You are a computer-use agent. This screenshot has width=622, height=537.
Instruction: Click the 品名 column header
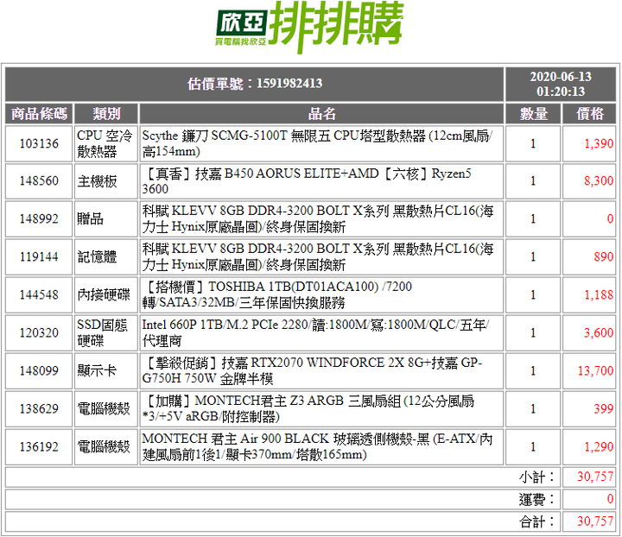[321, 114]
